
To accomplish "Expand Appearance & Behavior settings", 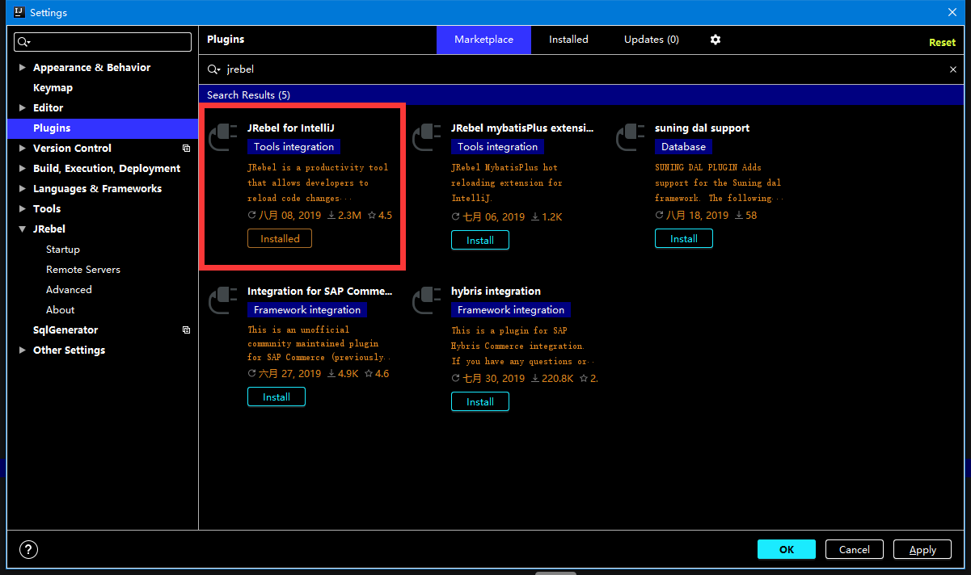I will coord(22,68).
